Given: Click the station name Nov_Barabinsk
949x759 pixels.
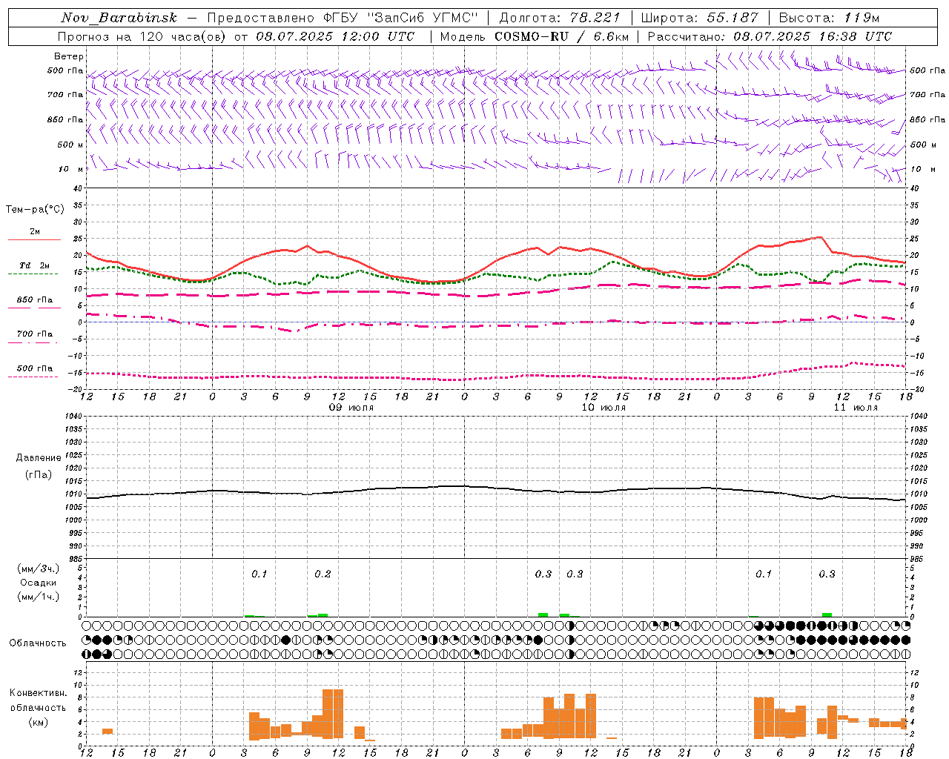Looking at the screenshot, I should coord(119,18).
